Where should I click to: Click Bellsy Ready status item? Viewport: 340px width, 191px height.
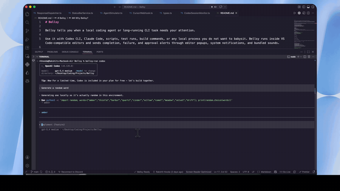pyautogui.click(x=142, y=172)
